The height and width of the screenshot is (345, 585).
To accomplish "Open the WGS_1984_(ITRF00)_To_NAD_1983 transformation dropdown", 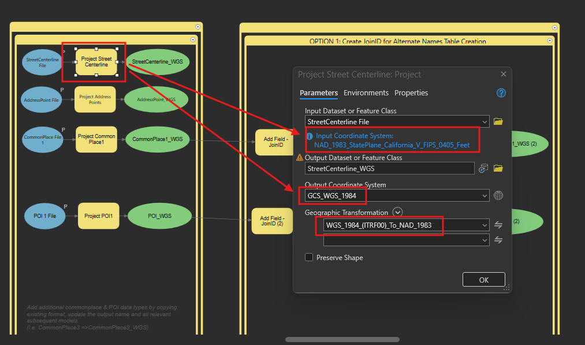I will [485, 225].
